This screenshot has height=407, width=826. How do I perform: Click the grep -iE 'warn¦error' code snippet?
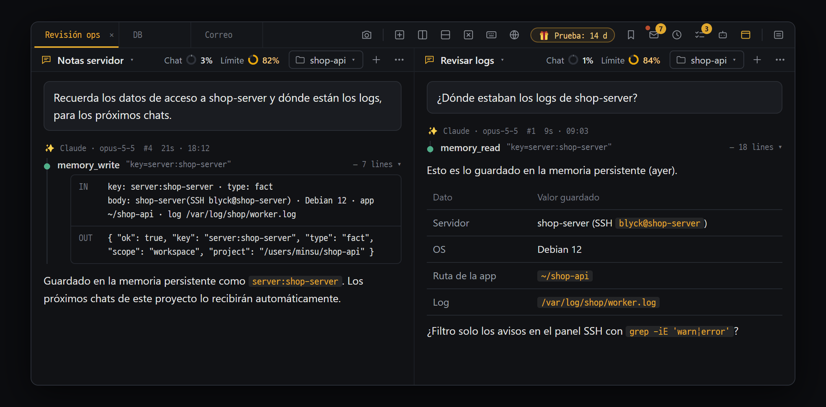click(x=680, y=332)
